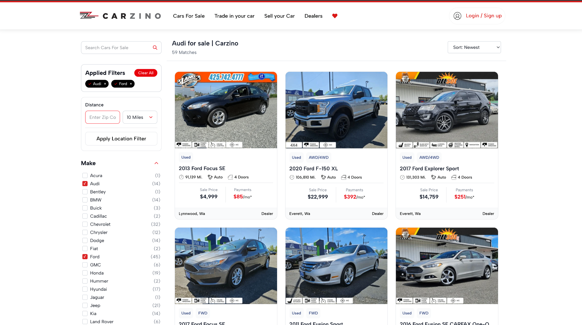Click the 4X4 badge on the F-150 photo

pyautogui.click(x=294, y=145)
